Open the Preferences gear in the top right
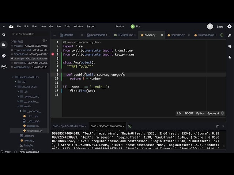Viewport: 234px width, 175px height. [229, 27]
